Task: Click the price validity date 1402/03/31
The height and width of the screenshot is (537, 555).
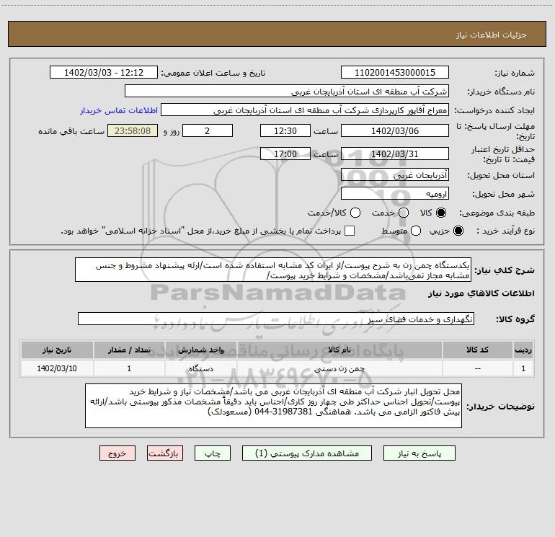Action: point(395,154)
